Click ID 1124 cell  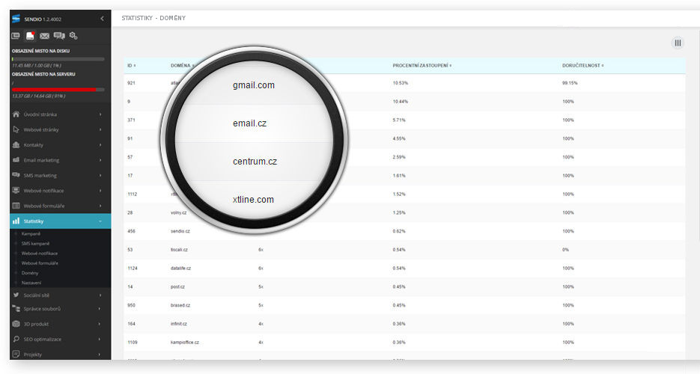point(133,269)
